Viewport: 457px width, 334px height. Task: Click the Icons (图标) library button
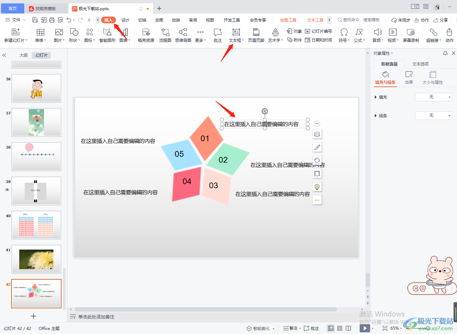pyautogui.click(x=89, y=32)
